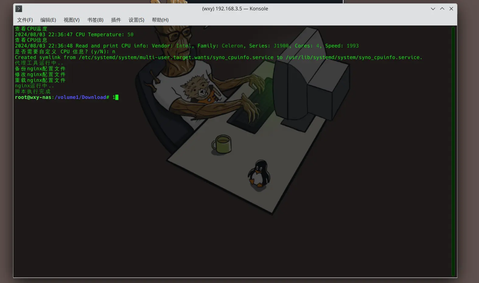Click the Konsole terminal icon in title bar
The image size is (479, 283).
click(19, 9)
